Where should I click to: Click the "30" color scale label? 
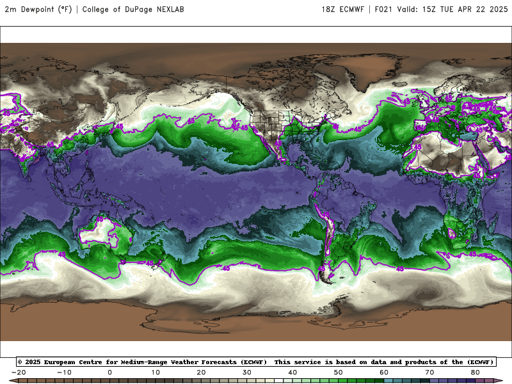pos(247,372)
